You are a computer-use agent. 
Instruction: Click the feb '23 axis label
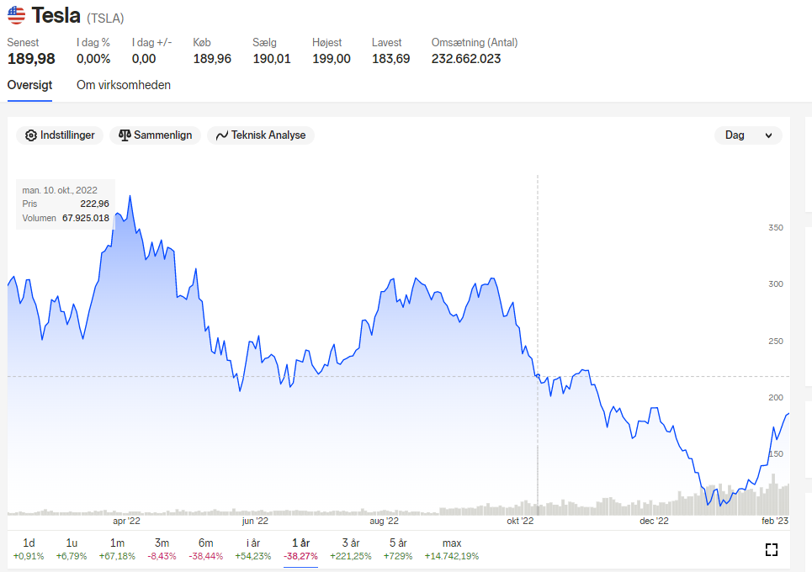point(775,521)
